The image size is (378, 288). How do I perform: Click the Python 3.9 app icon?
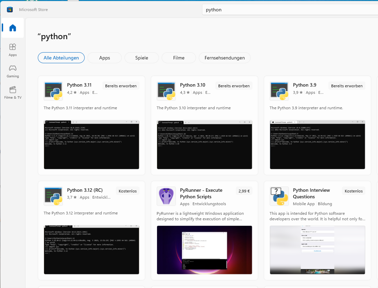(x=279, y=91)
